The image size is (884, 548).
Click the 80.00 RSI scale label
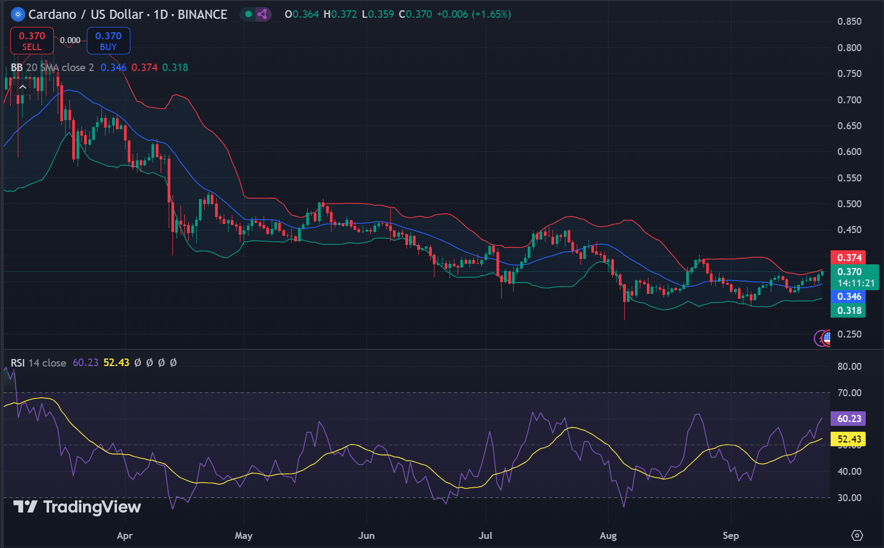(x=850, y=367)
